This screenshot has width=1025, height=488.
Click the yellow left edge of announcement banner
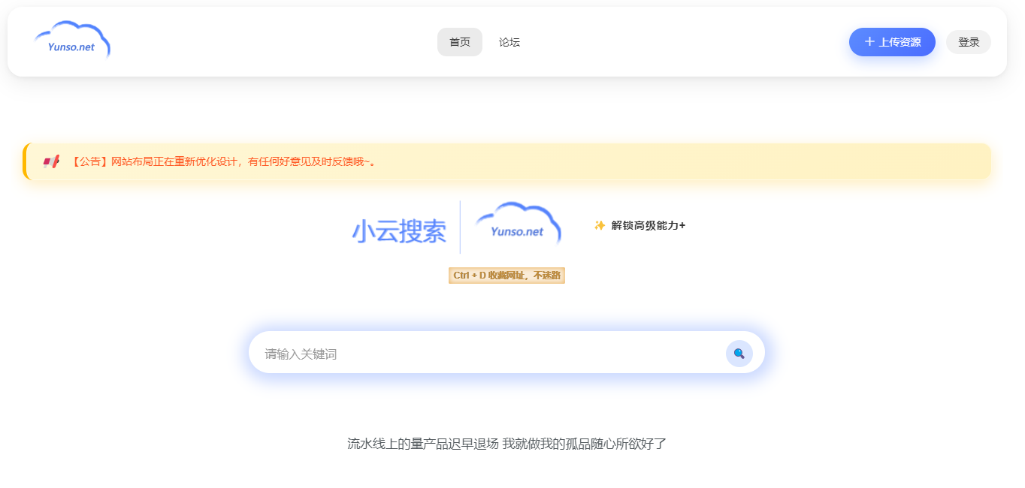point(25,161)
